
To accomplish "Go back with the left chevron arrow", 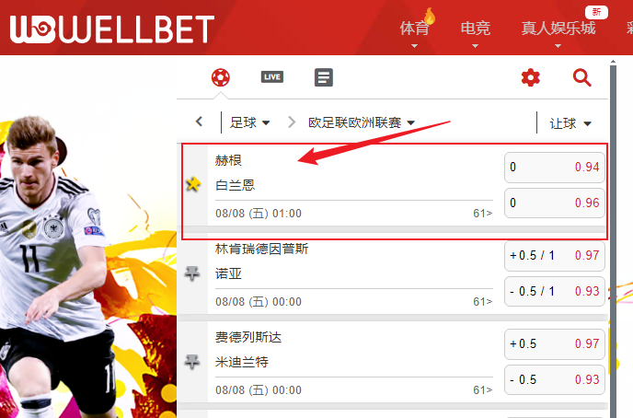I will coord(199,122).
